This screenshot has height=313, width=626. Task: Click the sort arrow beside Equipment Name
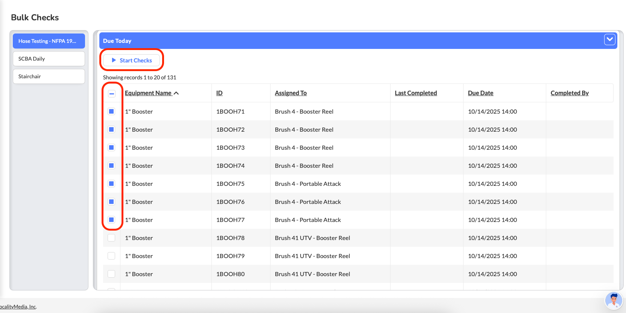pyautogui.click(x=176, y=93)
